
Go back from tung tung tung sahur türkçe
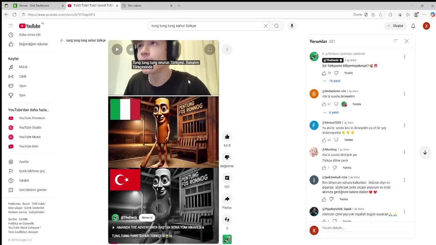click(x=62, y=40)
